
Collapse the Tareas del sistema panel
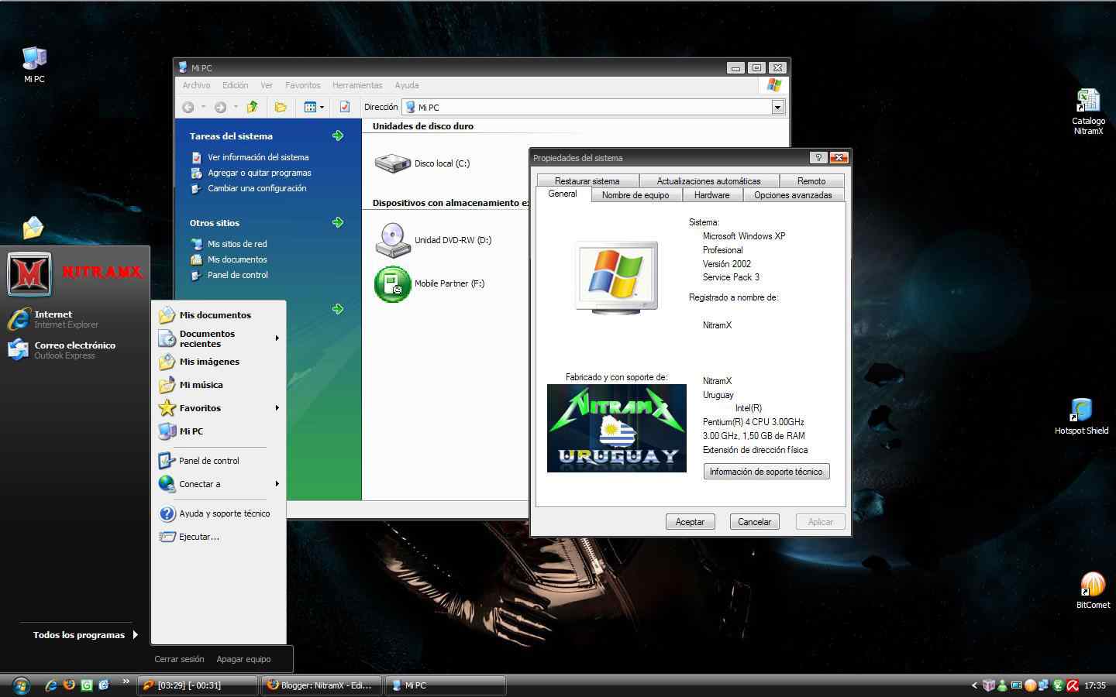pyautogui.click(x=338, y=136)
